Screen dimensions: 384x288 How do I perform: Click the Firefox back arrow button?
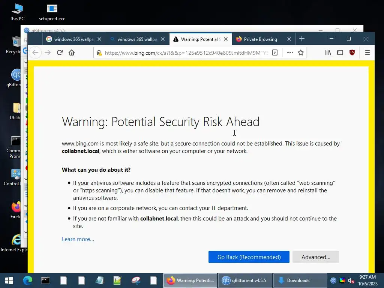(x=35, y=52)
